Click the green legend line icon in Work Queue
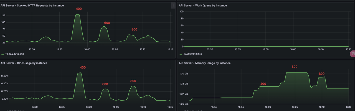This screenshot has height=111, width=355. coord(181,54)
